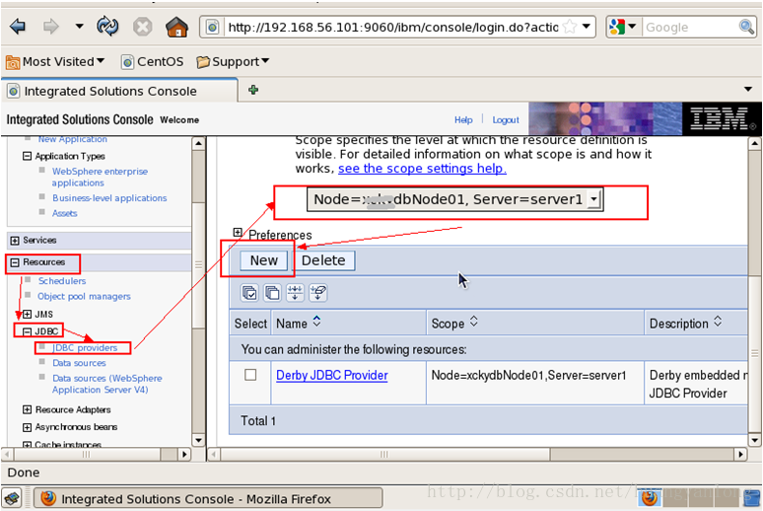The width and height of the screenshot is (763, 511).
Task: Open the Schedulers link
Action: click(62, 281)
